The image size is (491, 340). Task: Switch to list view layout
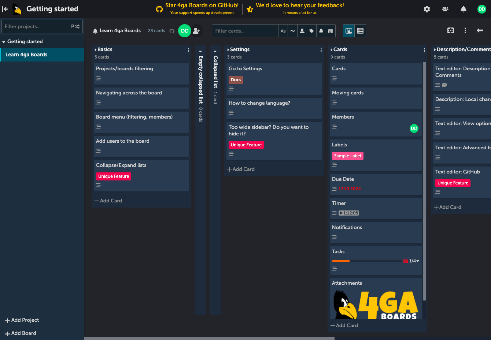coord(360,31)
